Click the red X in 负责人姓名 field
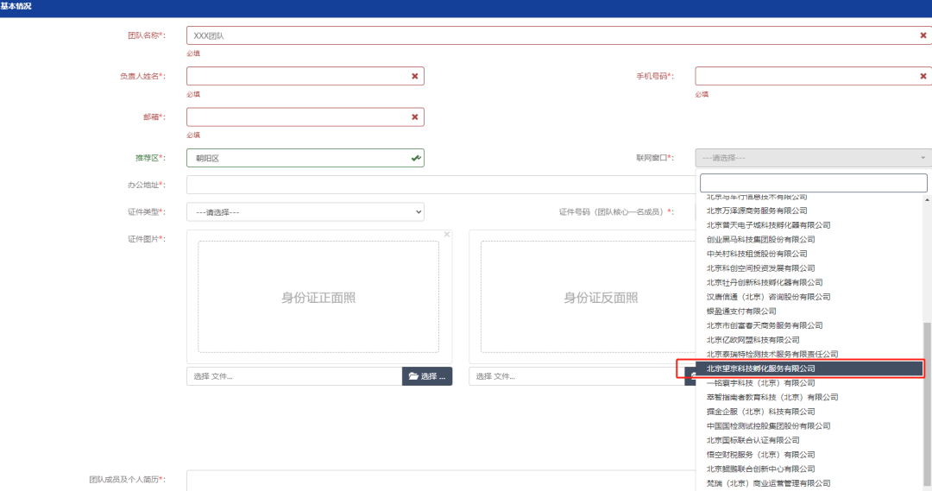Image resolution: width=932 pixels, height=491 pixels. coord(414,76)
